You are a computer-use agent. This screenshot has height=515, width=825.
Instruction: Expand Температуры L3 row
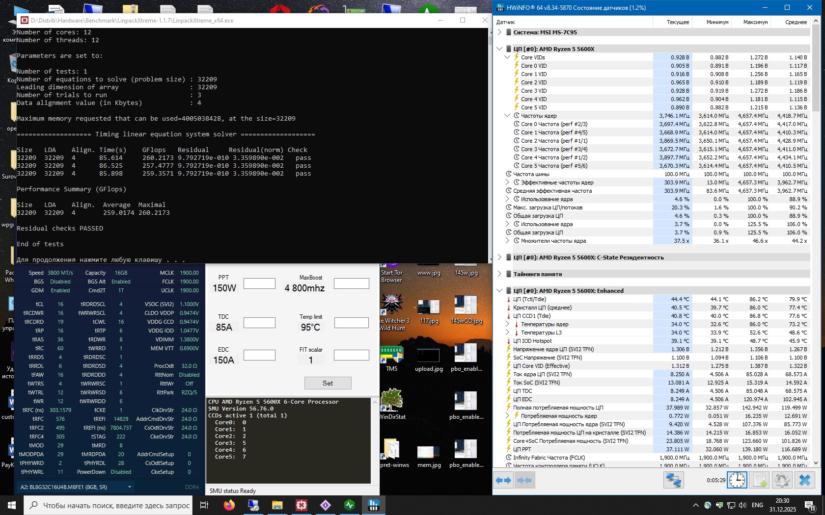507,333
